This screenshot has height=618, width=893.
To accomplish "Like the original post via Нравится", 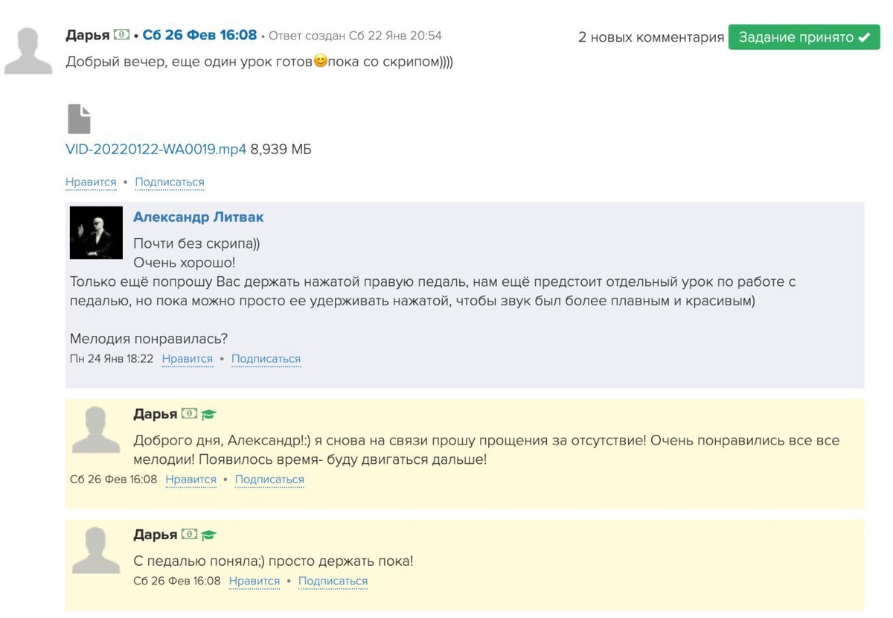I will tap(91, 182).
